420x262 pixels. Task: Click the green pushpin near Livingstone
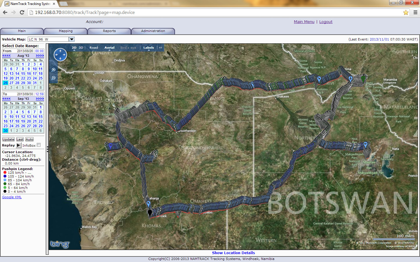(x=363, y=78)
